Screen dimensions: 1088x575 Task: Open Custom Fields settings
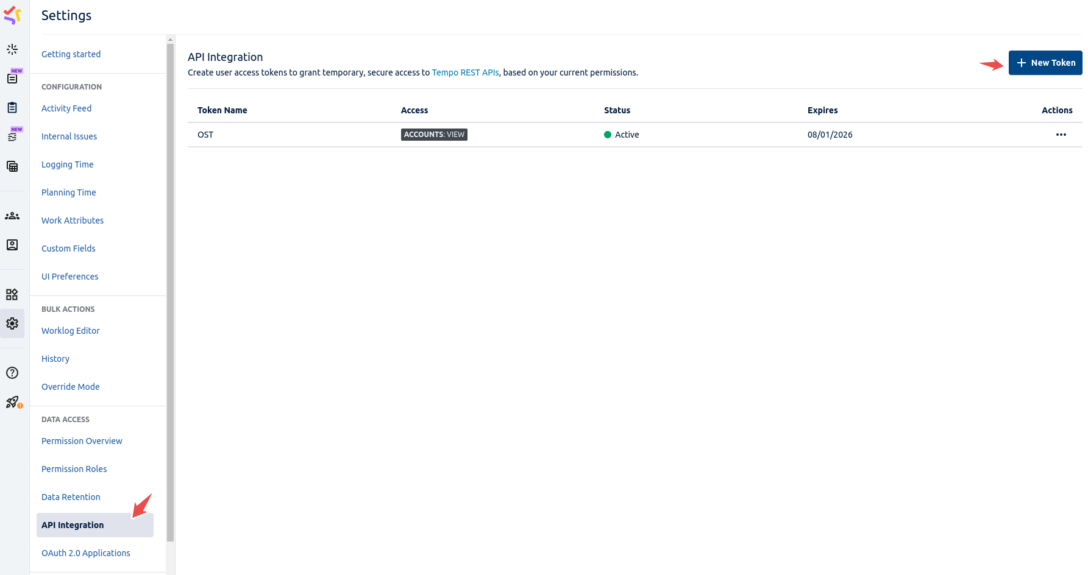68,249
